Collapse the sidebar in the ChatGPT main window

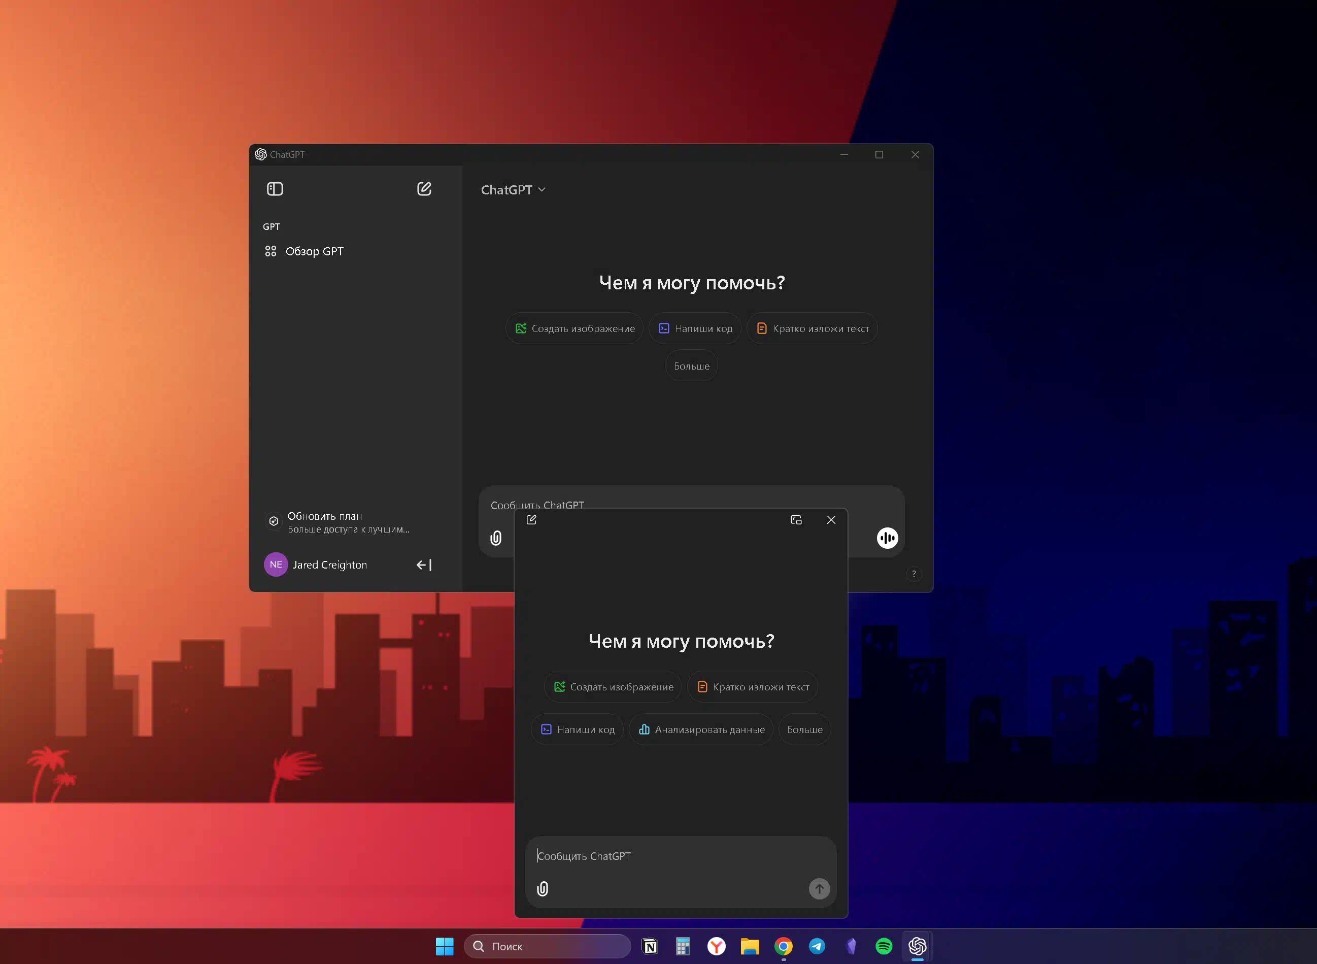click(x=275, y=189)
